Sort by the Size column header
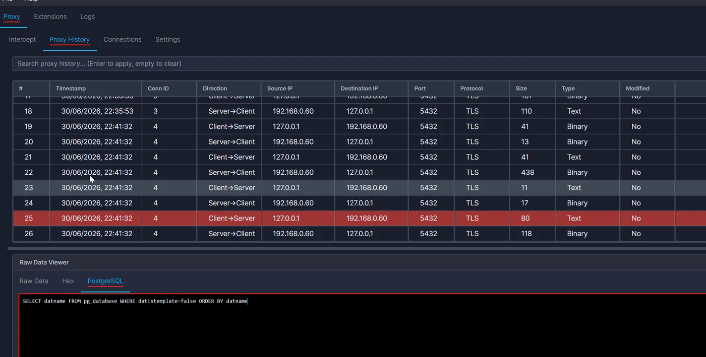 coord(533,88)
